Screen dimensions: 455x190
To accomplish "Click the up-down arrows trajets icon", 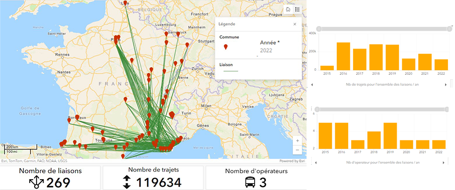I will (127, 183).
